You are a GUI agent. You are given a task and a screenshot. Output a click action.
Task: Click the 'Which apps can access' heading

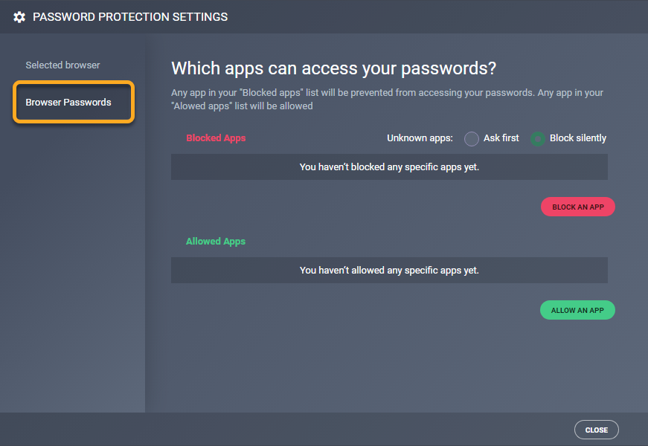point(333,69)
